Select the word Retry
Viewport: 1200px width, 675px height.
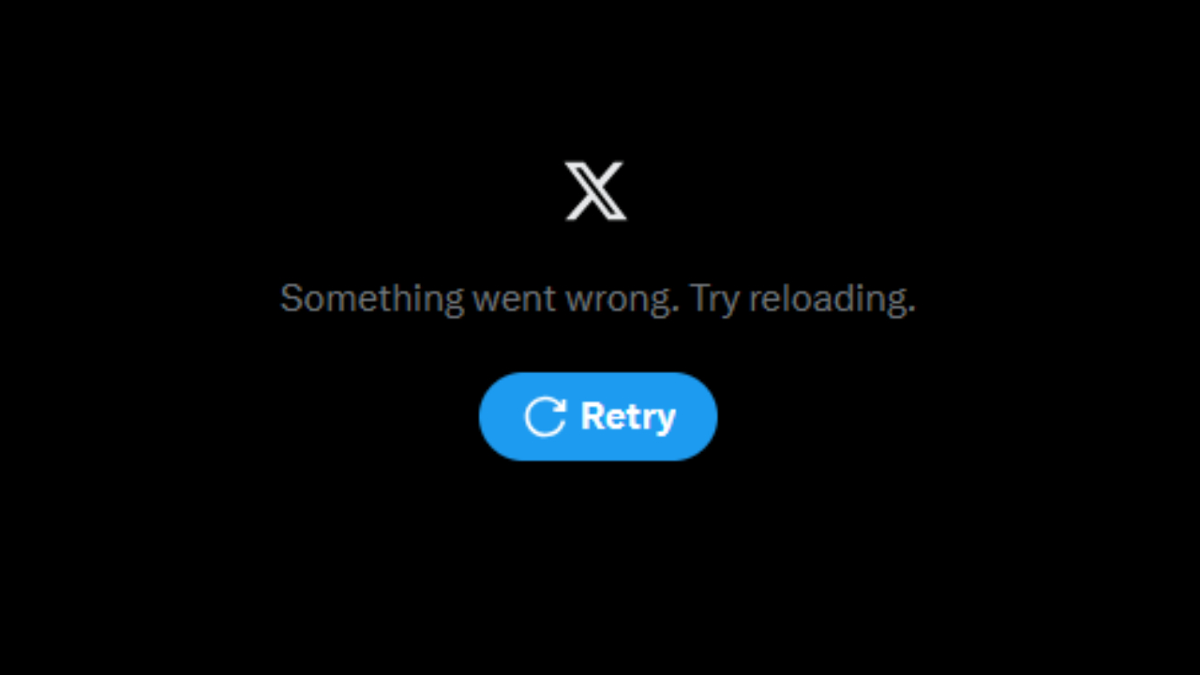coord(628,416)
